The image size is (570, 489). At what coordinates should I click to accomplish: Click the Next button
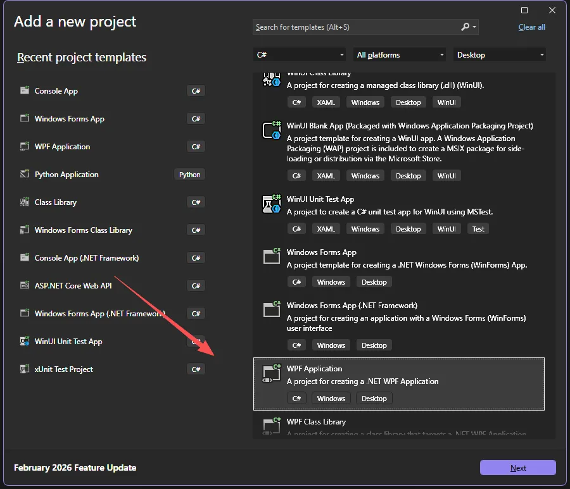point(517,467)
